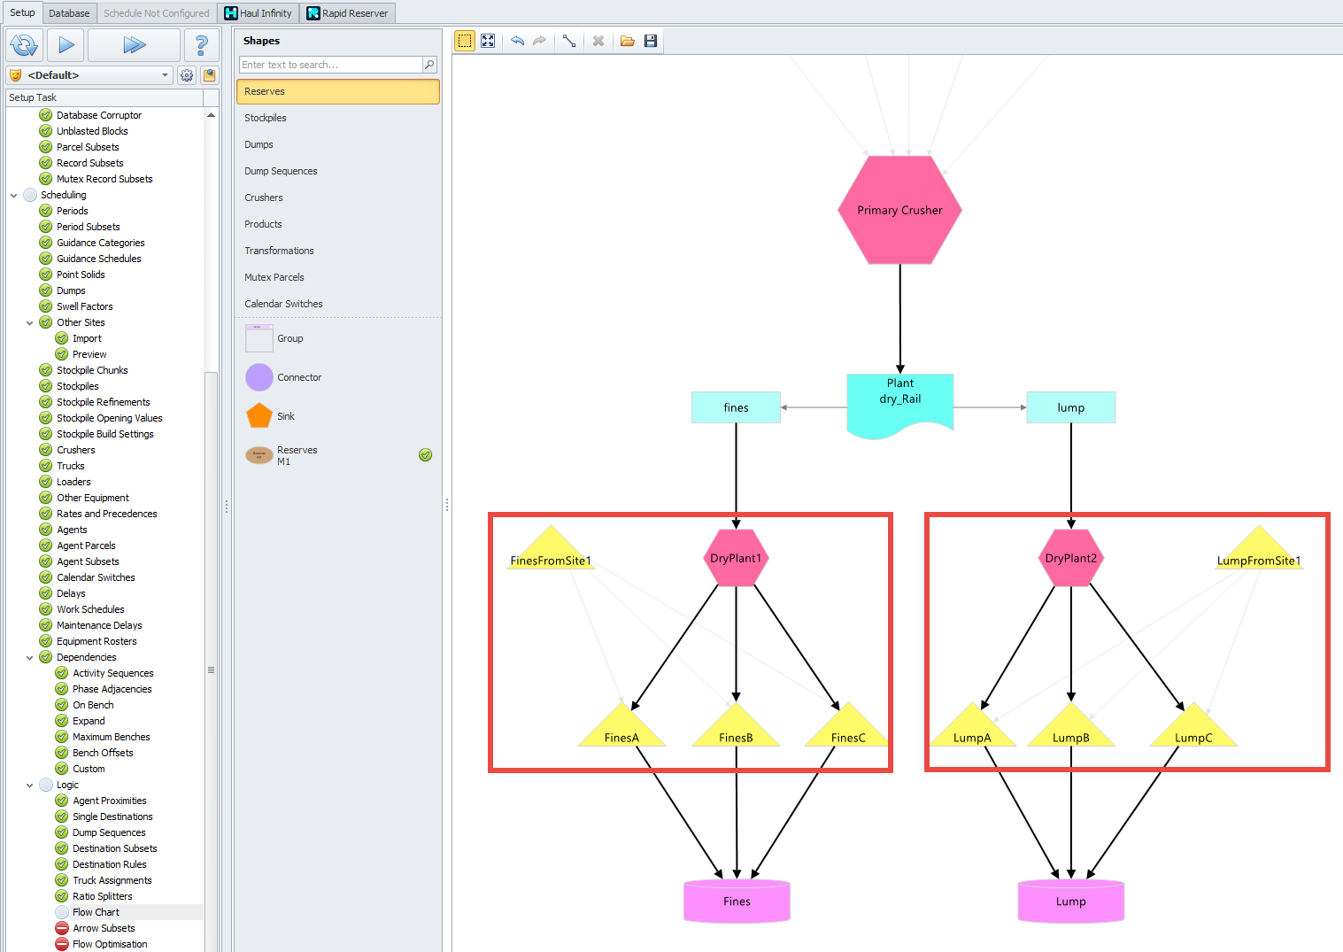Collapse the Dependencies tree node
Screen dimensions: 1343x952
tap(30, 658)
